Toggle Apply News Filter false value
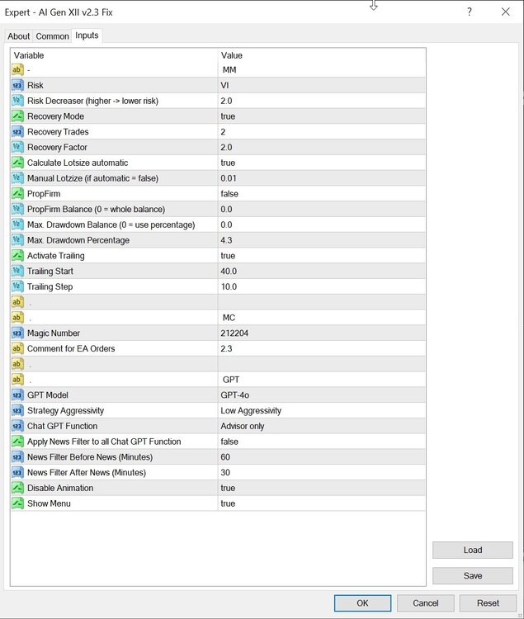 coord(322,442)
